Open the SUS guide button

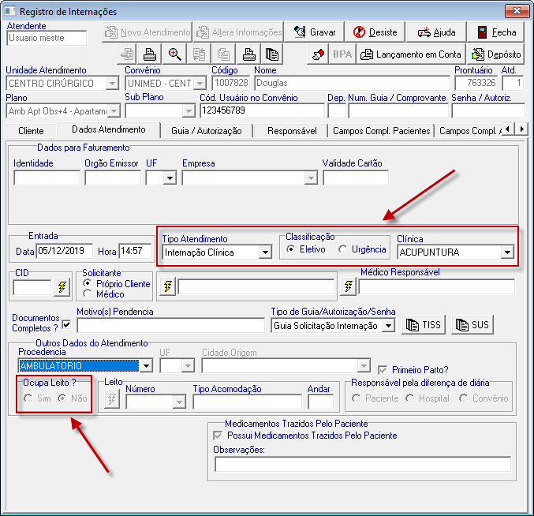(x=472, y=325)
